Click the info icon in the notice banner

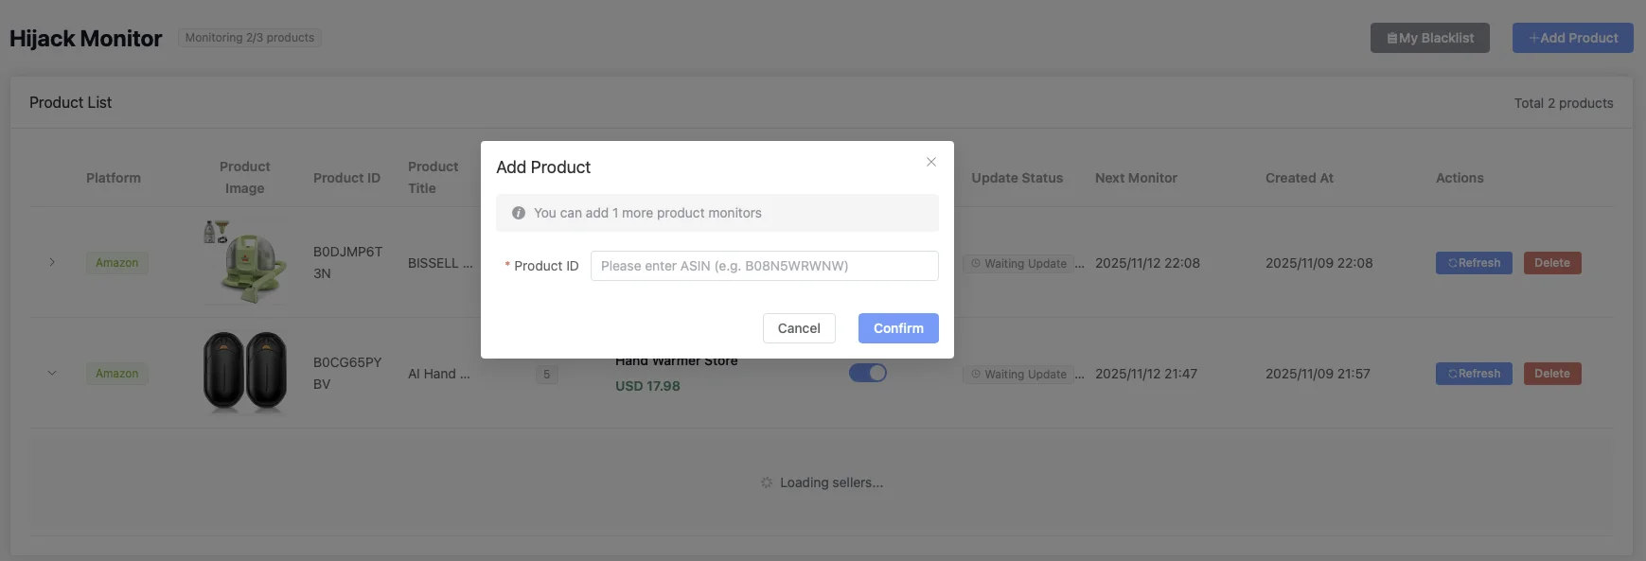click(x=519, y=213)
